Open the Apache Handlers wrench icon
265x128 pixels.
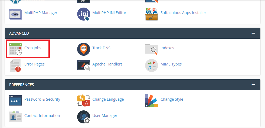coord(84,65)
